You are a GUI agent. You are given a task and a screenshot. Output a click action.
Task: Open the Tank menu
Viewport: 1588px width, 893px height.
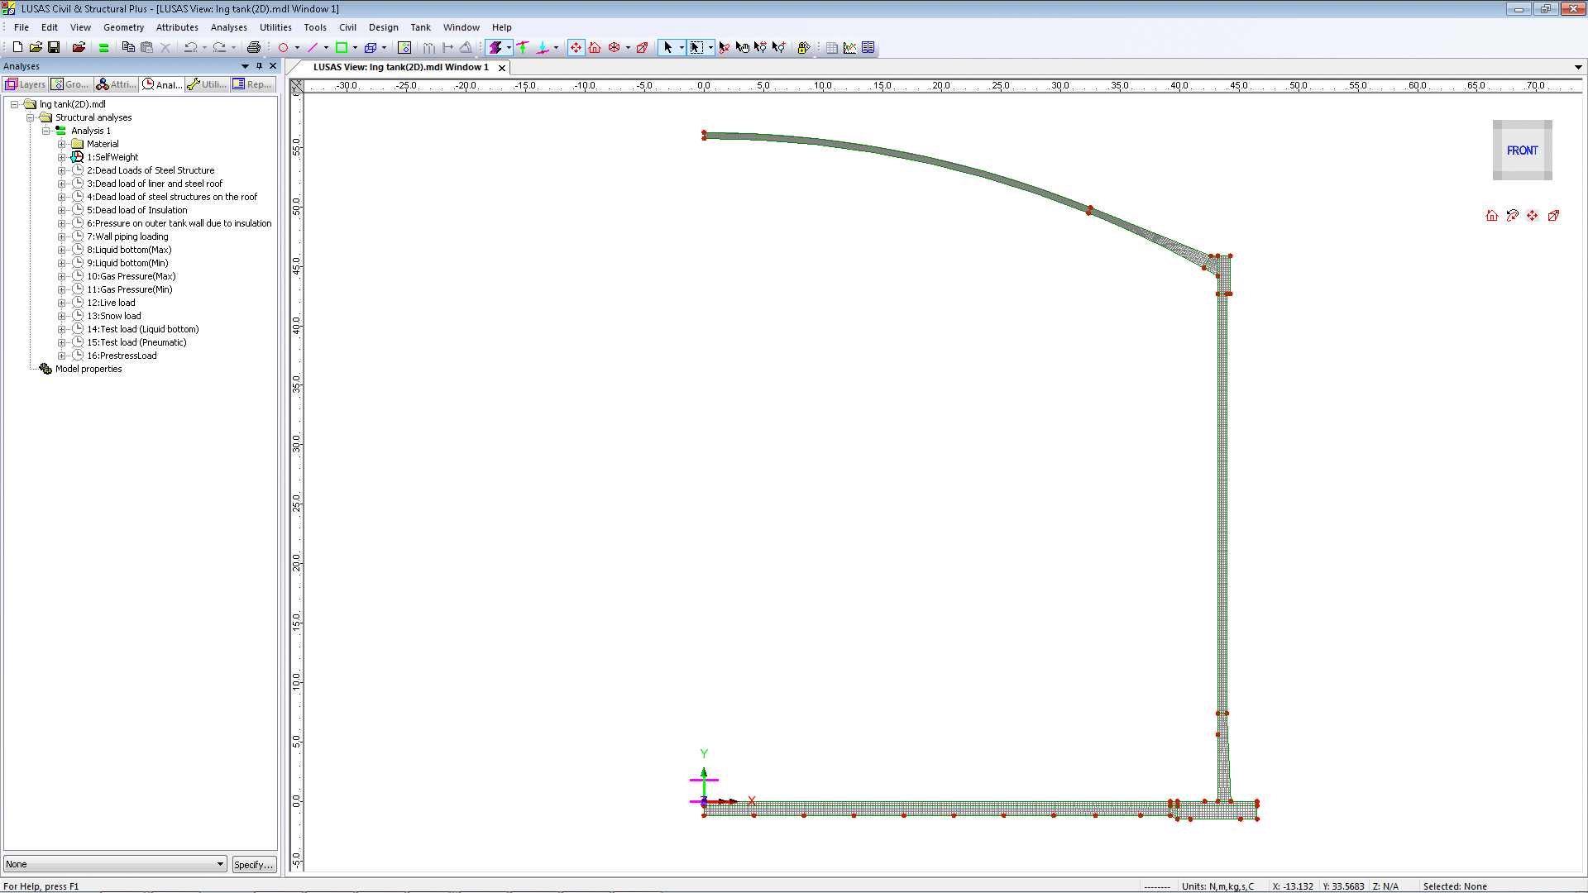tap(420, 27)
